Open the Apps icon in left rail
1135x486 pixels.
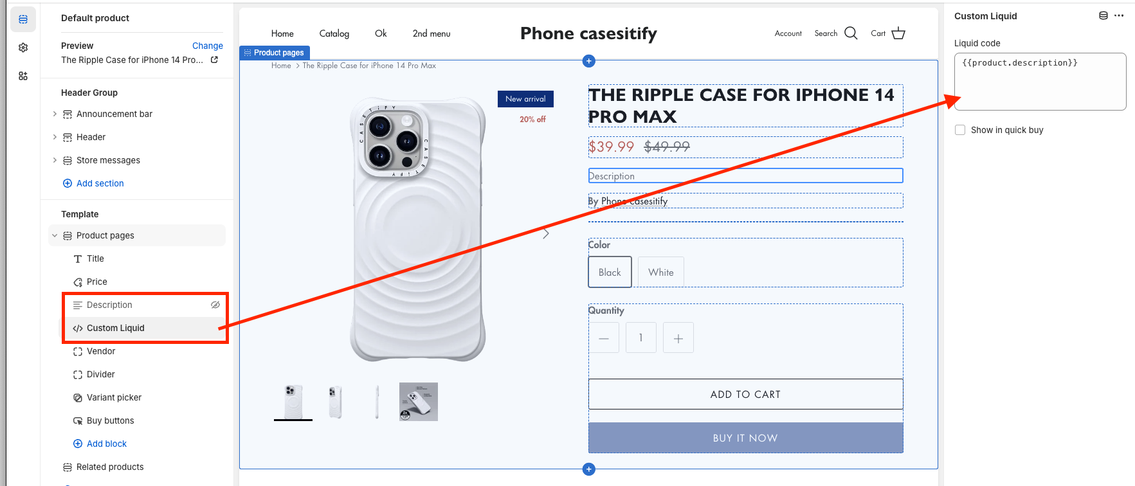pos(23,76)
